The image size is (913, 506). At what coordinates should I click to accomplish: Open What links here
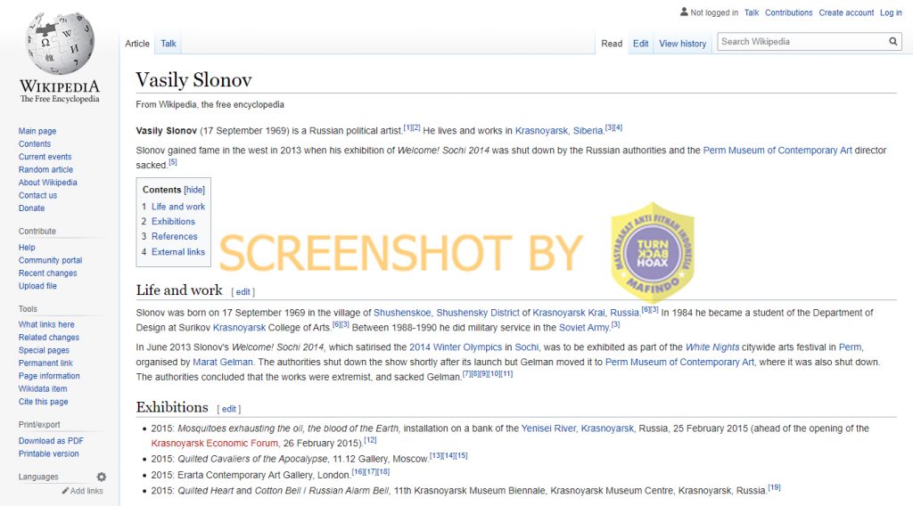click(46, 324)
